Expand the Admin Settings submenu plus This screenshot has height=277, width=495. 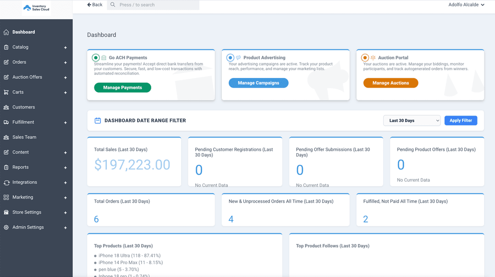(x=66, y=228)
